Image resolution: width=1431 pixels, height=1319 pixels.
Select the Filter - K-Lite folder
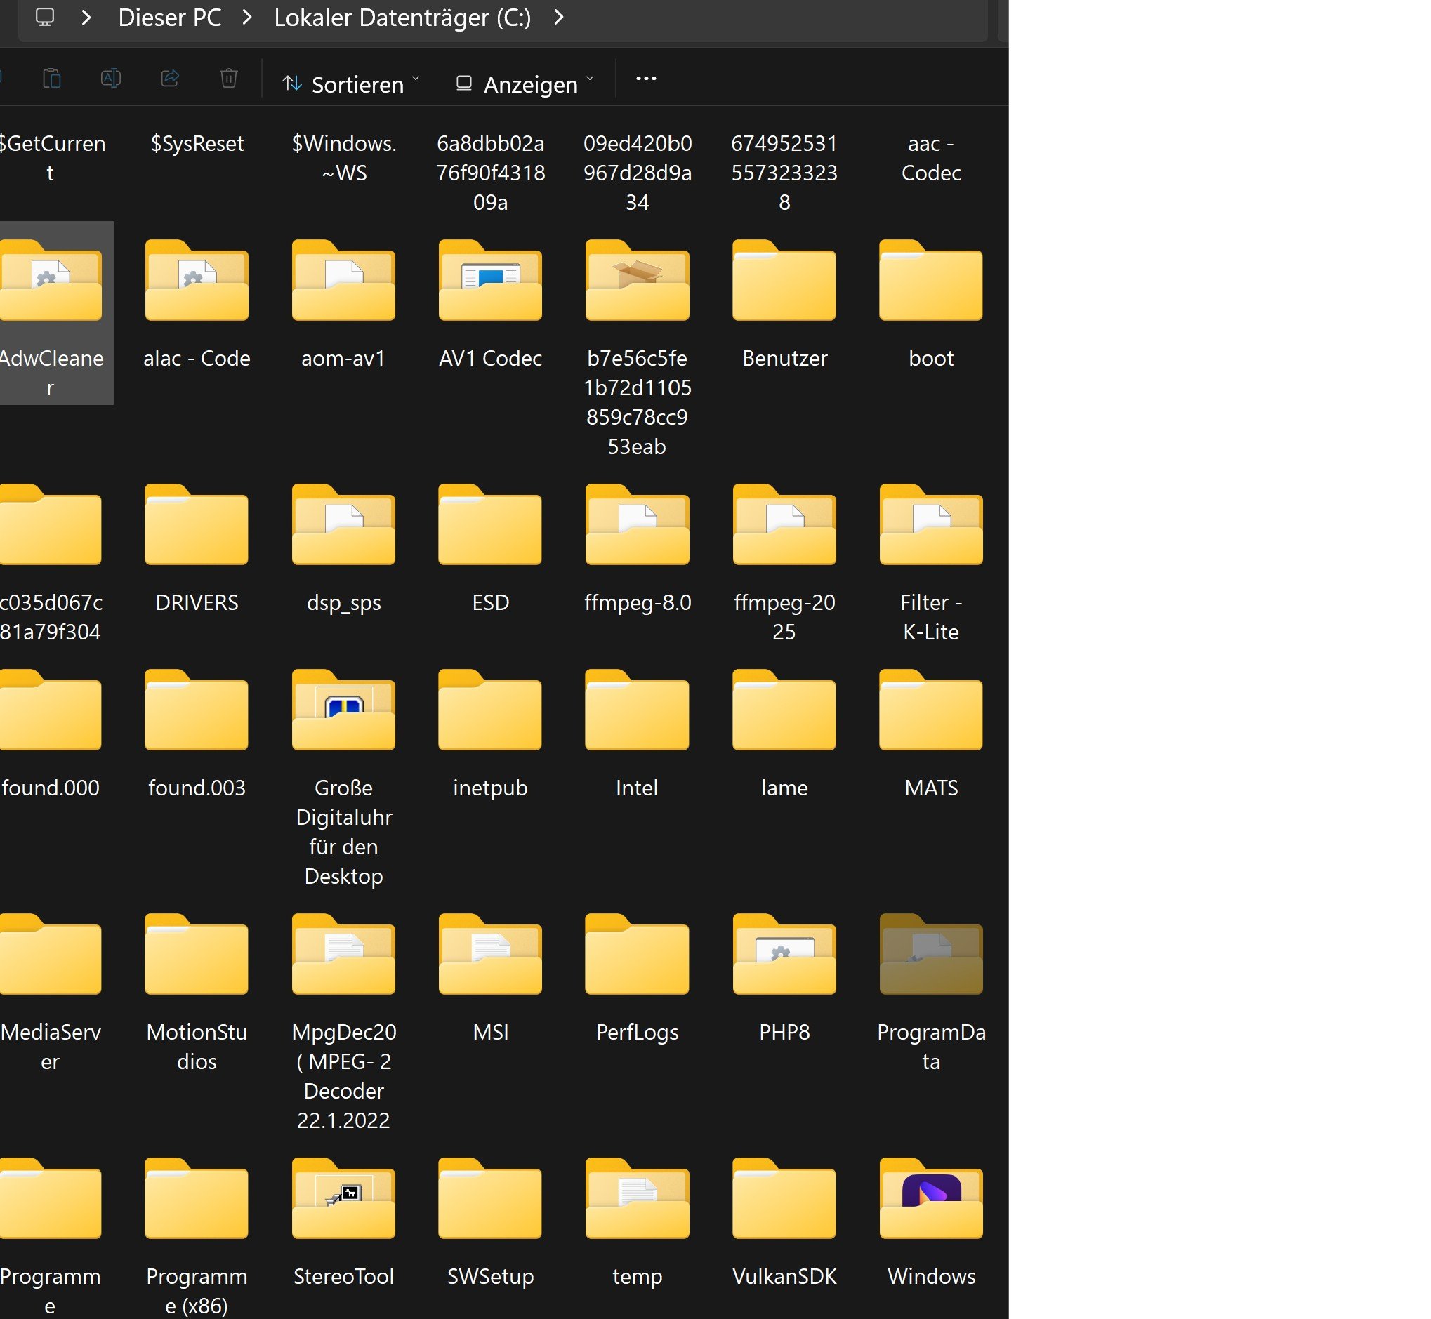(x=931, y=564)
